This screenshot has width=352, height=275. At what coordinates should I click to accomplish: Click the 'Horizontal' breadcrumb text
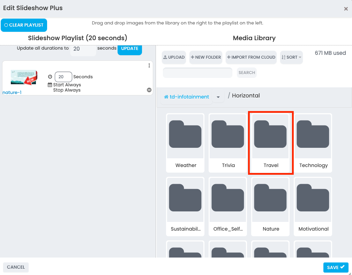(x=246, y=95)
